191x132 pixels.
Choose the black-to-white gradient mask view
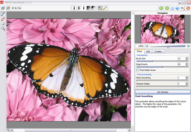(x=89, y=8)
